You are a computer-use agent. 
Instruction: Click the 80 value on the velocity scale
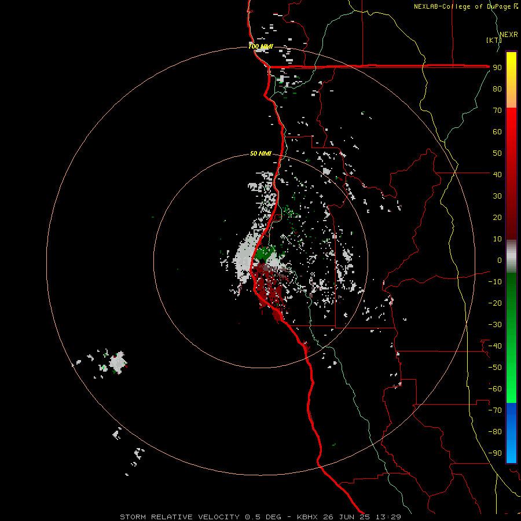click(x=497, y=89)
